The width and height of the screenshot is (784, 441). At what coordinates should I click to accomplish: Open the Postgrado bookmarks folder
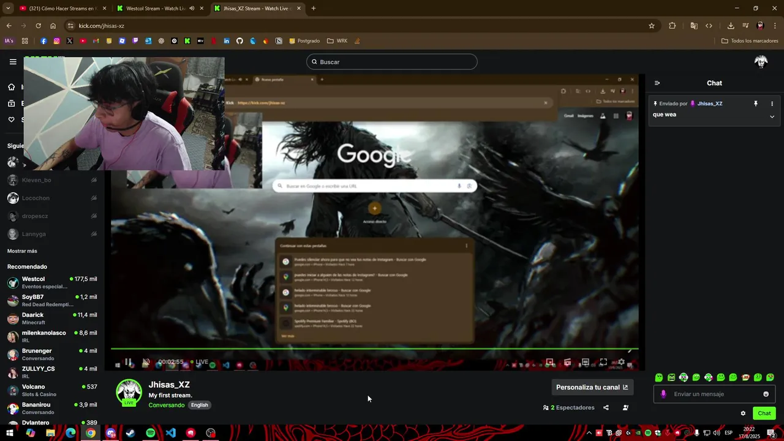coord(304,41)
